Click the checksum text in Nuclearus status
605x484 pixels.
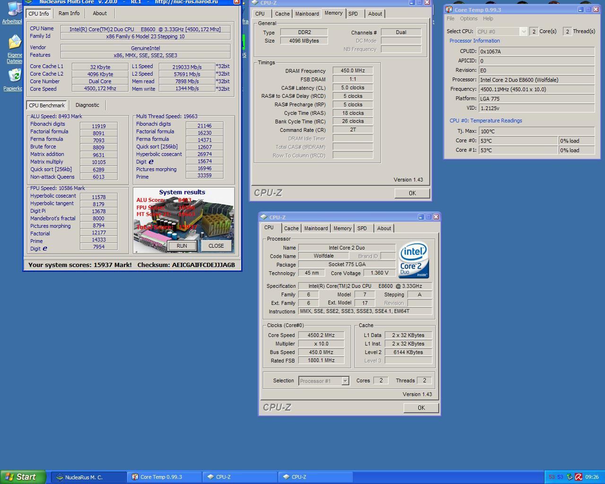pyautogui.click(x=186, y=265)
